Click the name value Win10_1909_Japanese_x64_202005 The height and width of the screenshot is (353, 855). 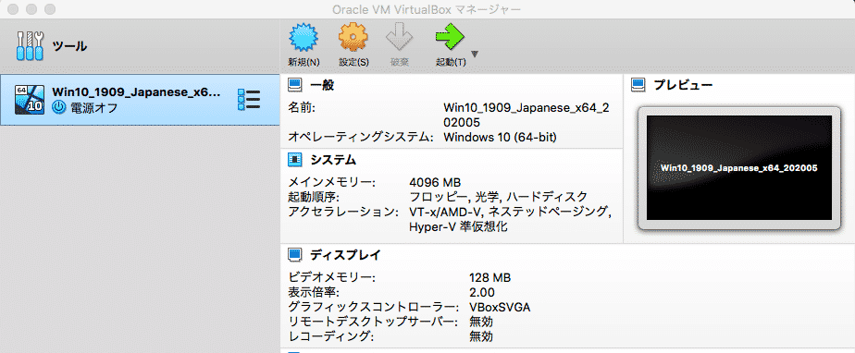pyautogui.click(x=527, y=115)
